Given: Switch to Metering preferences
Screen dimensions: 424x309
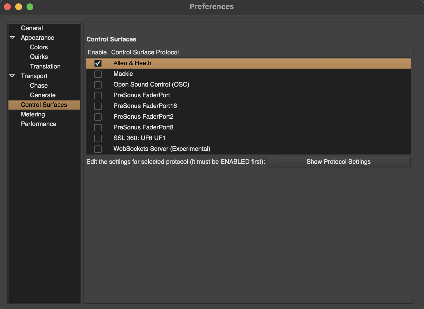Looking at the screenshot, I should click(x=33, y=114).
